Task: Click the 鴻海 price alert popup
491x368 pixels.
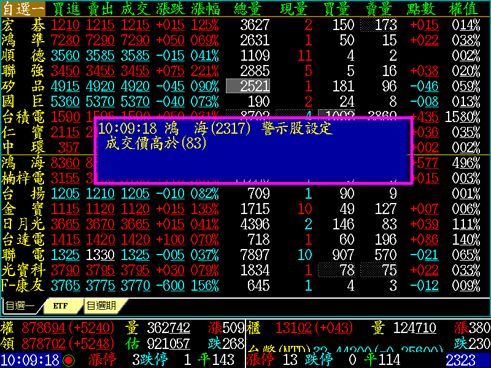Action: point(253,150)
